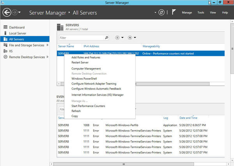
Task: Select Windows PowerShell from context menu
Action: tap(83, 78)
